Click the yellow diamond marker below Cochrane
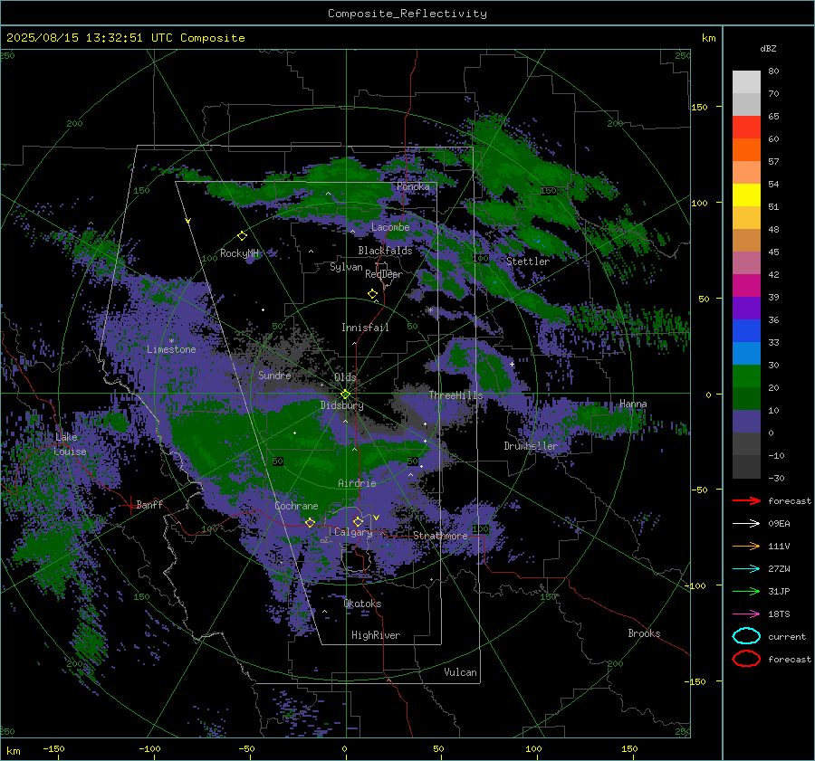815x761 pixels. click(311, 522)
